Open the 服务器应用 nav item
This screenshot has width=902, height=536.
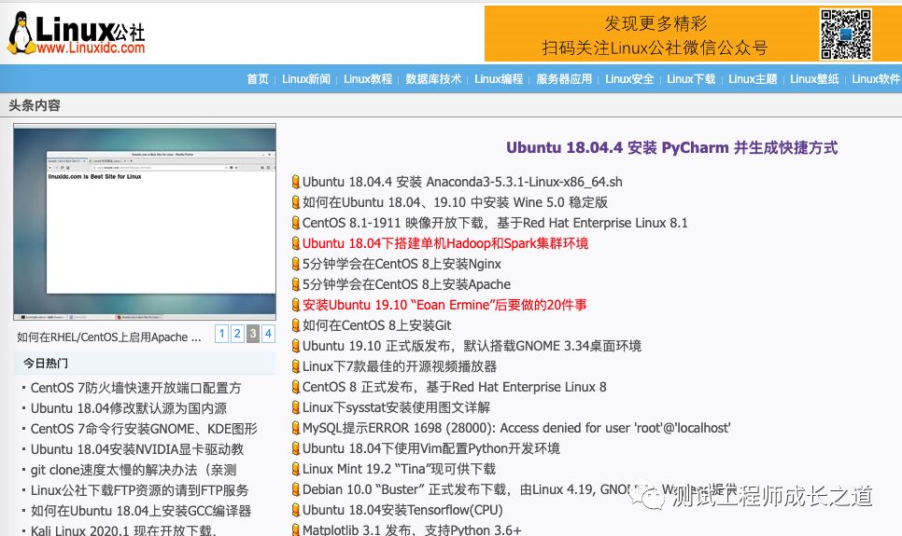pyautogui.click(x=564, y=78)
